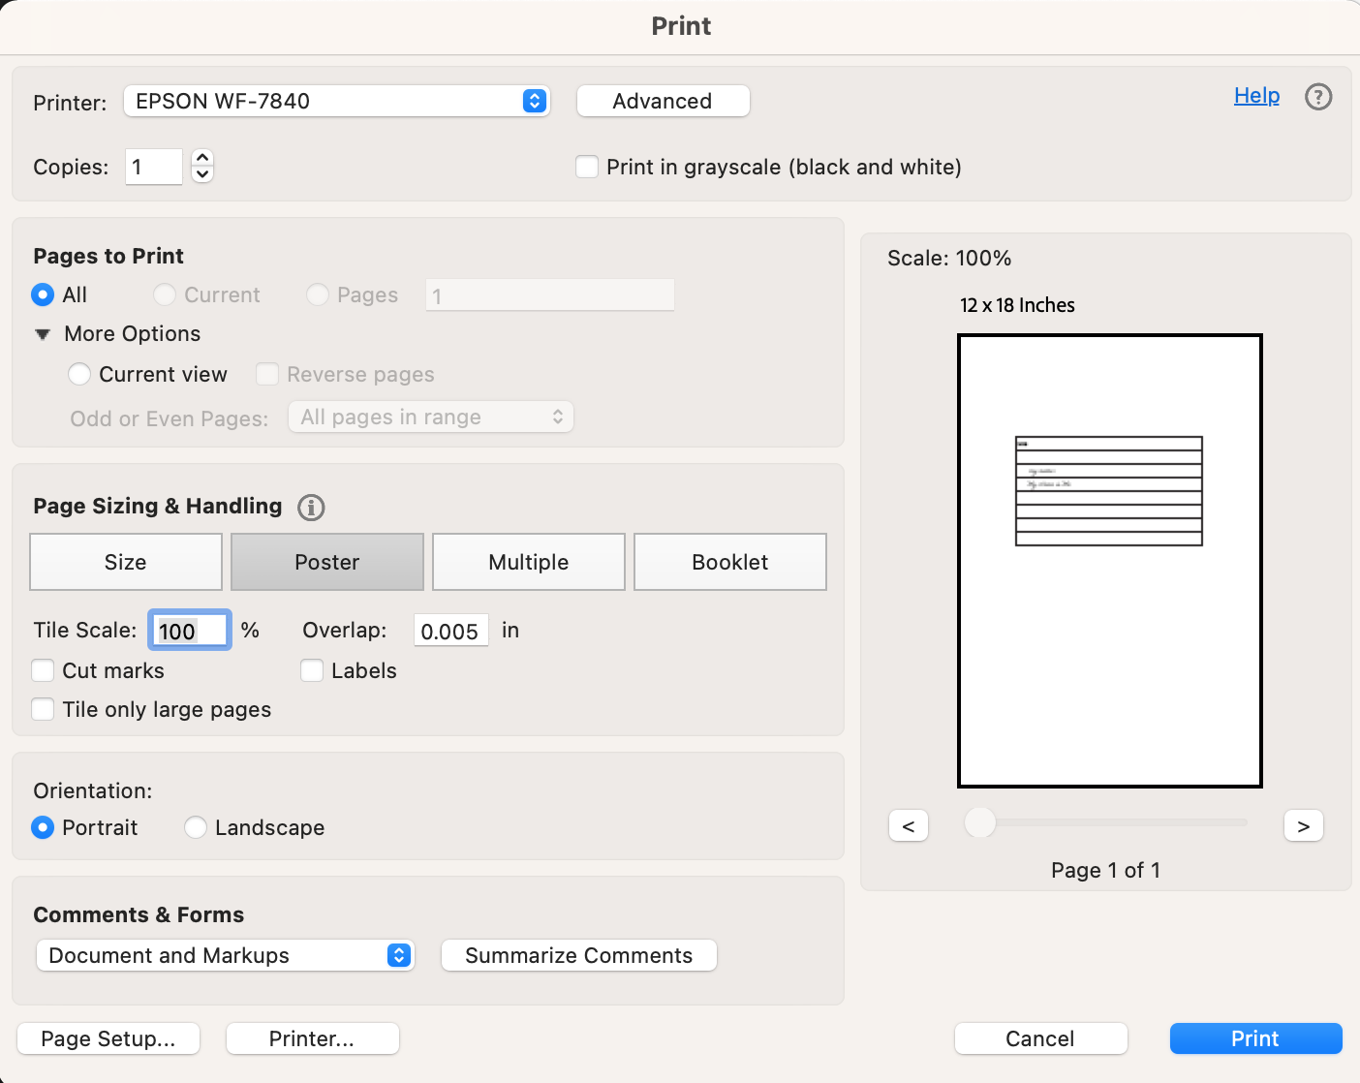This screenshot has width=1360, height=1083.
Task: Switch to the Booklet sizing mode
Action: tap(729, 562)
